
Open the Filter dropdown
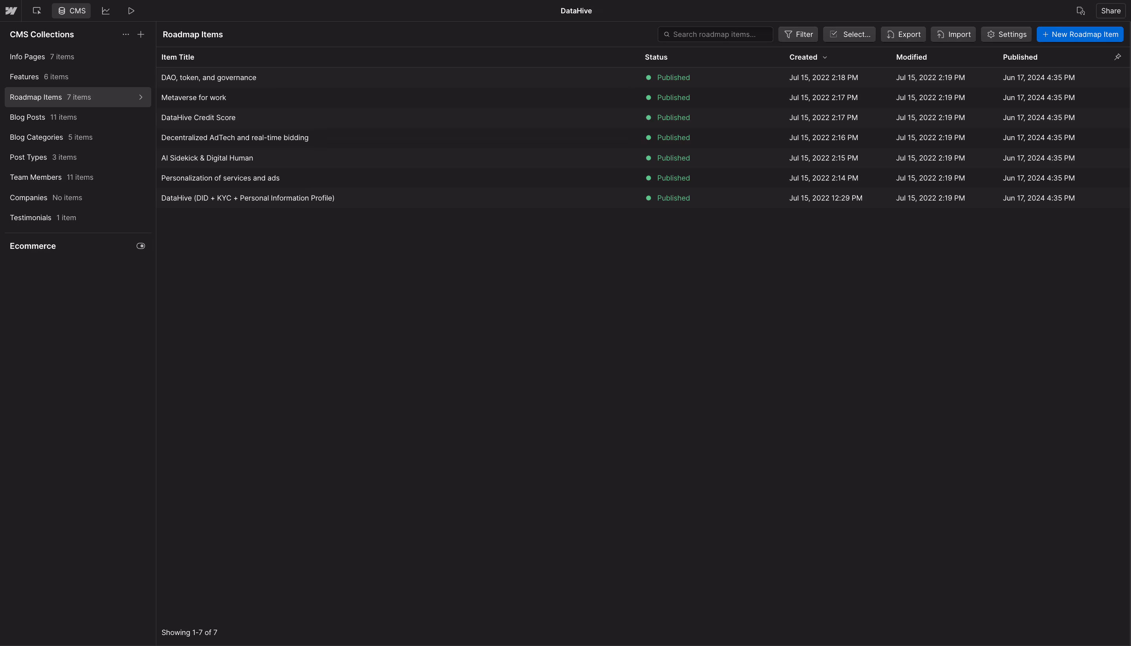(x=798, y=34)
